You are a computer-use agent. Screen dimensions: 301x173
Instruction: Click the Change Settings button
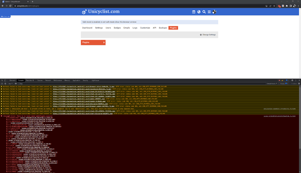(208, 35)
